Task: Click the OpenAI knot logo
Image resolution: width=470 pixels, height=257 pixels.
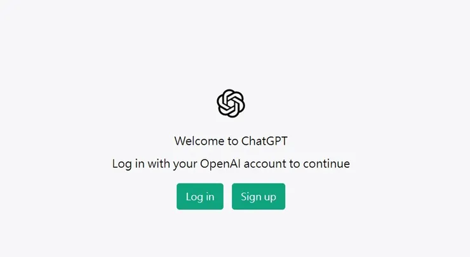Action: click(x=231, y=103)
